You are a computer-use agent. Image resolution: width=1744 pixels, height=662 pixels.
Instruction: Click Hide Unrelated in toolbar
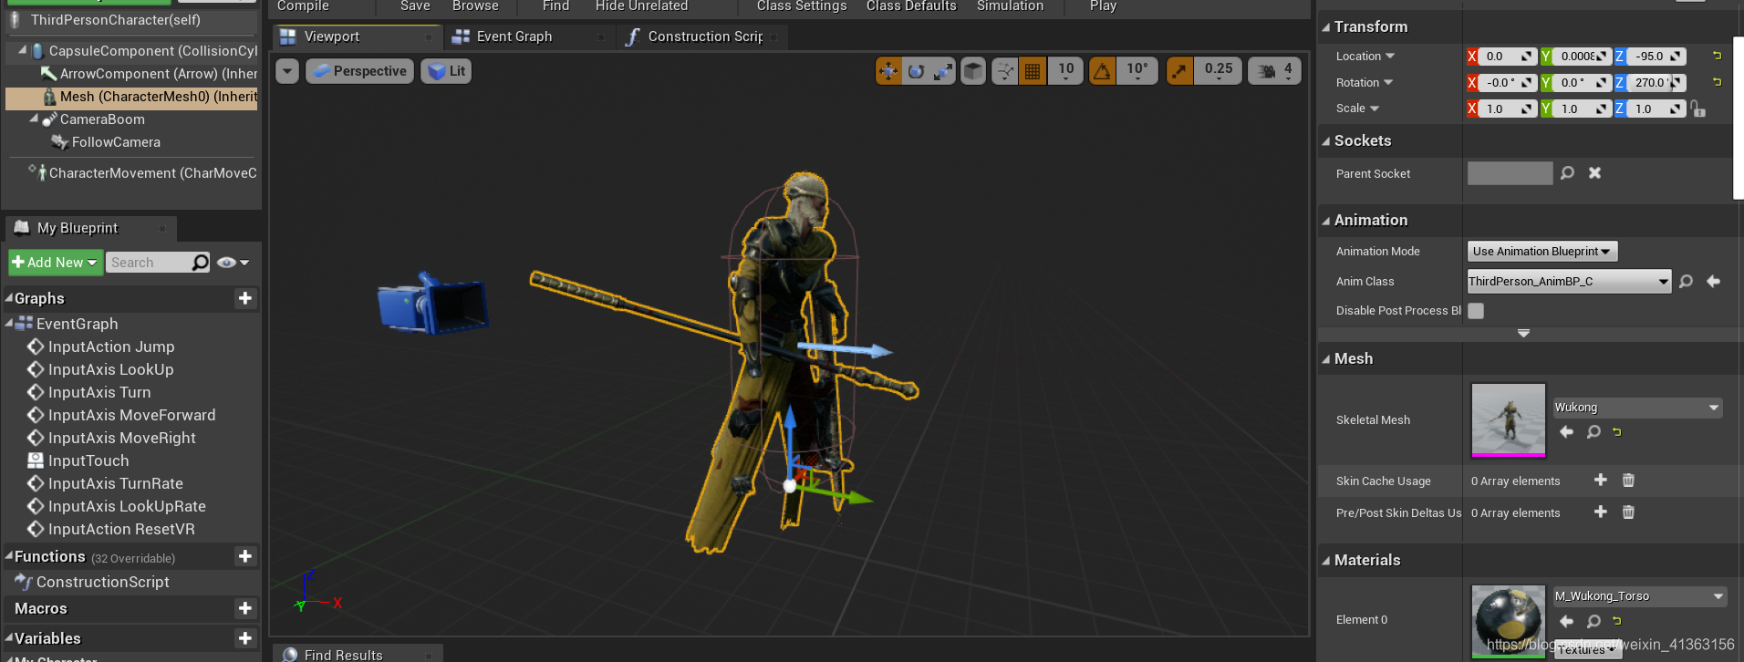(641, 6)
